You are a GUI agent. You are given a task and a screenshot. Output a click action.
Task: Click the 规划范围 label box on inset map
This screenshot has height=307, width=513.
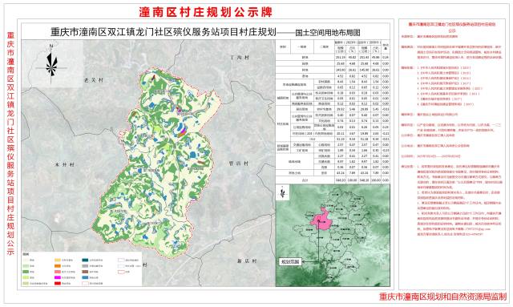coord(290,261)
